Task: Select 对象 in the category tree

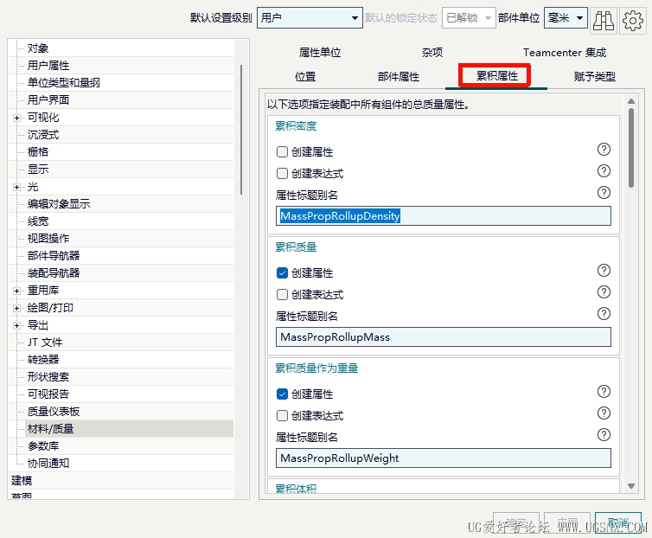Action: click(38, 48)
